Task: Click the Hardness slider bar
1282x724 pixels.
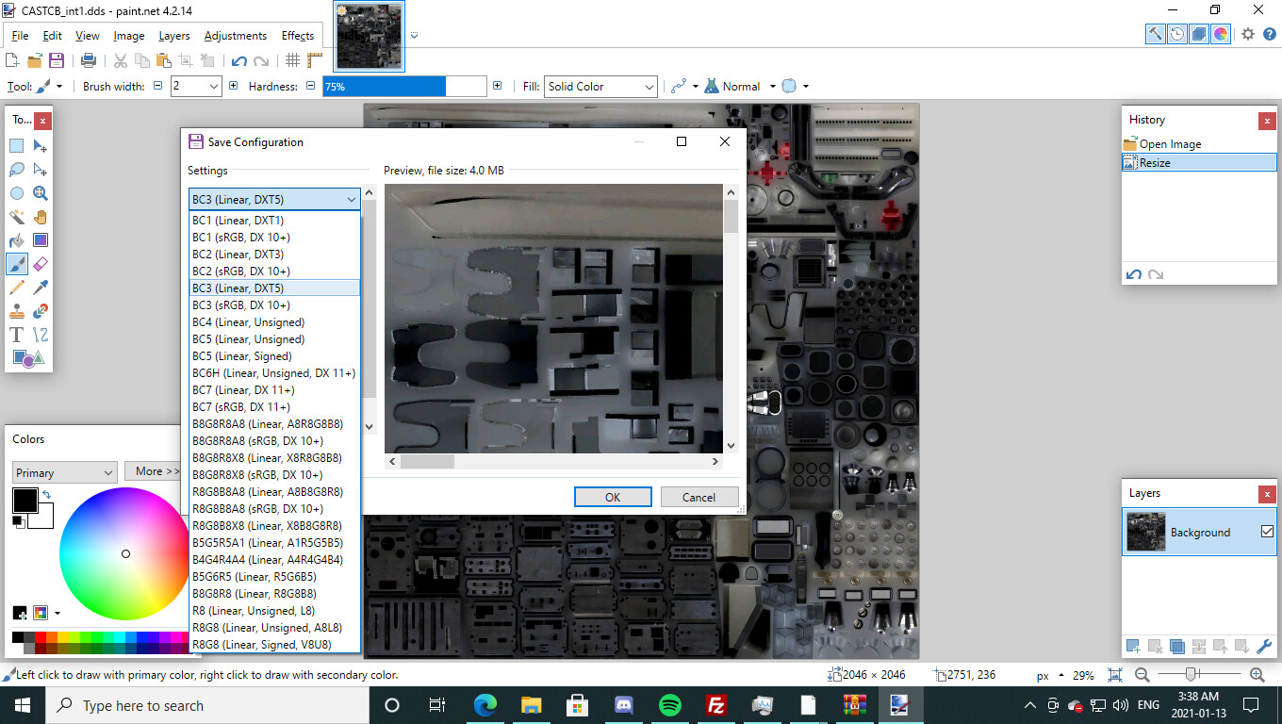Action: (x=403, y=87)
